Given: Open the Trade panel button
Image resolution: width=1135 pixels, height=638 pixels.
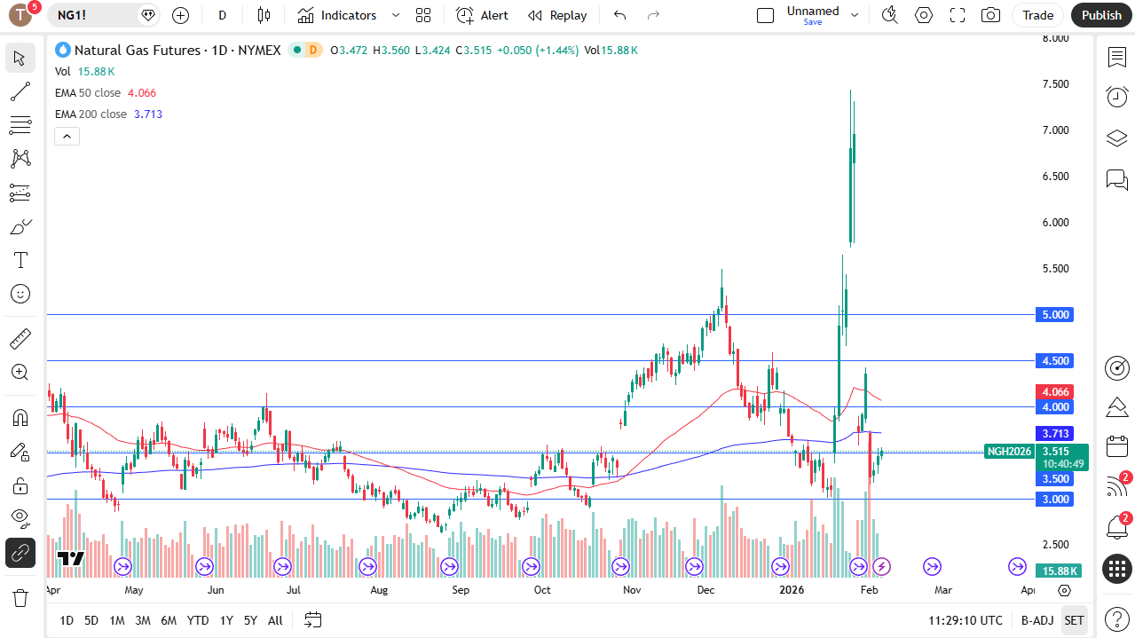Looking at the screenshot, I should (x=1037, y=15).
